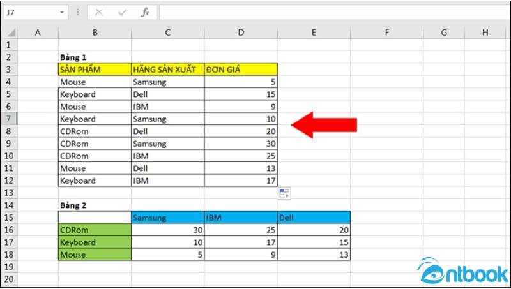
Task: Select the Dell cell in row 5
Action: pyautogui.click(x=168, y=94)
